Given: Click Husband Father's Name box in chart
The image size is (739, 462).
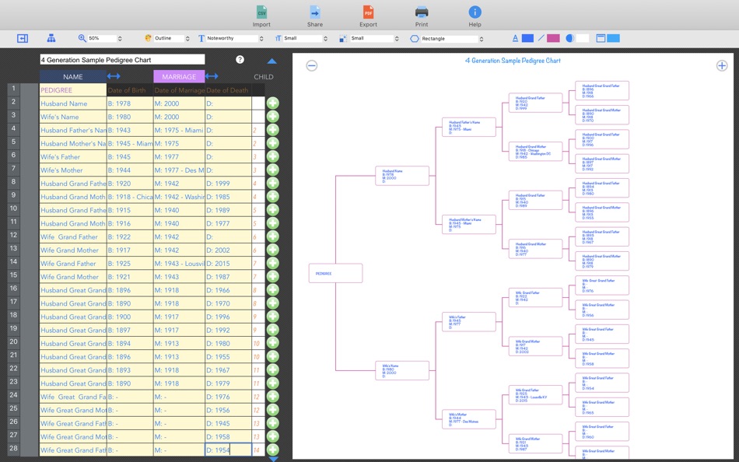Looking at the screenshot, I should click(x=469, y=128).
